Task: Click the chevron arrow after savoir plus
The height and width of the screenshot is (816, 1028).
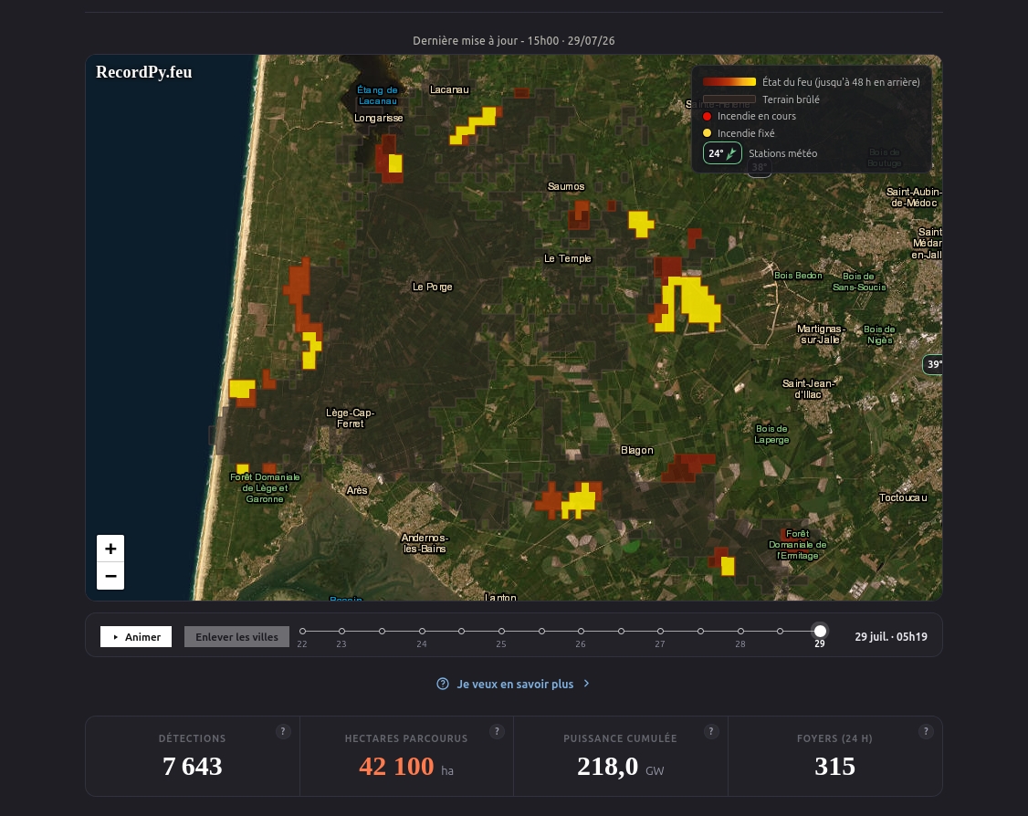Action: [586, 684]
